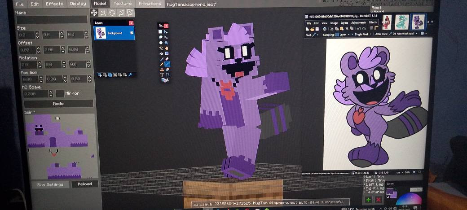467x210 pixels.
Task: Open the model editor File menu
Action: (x=19, y=4)
